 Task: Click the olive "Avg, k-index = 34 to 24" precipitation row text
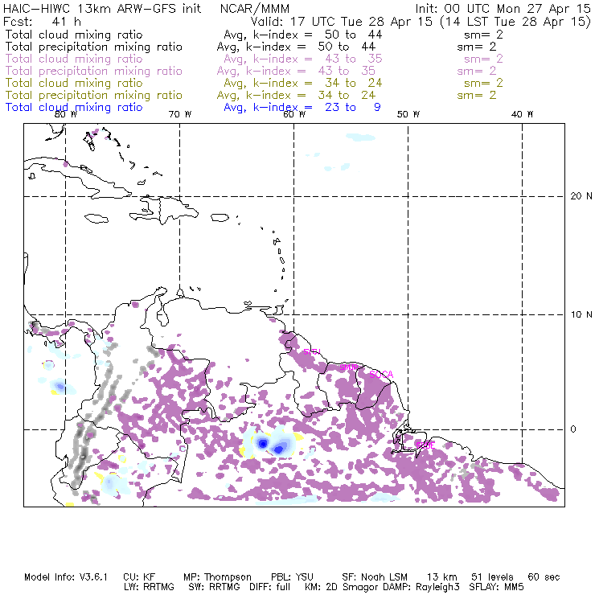(296, 95)
